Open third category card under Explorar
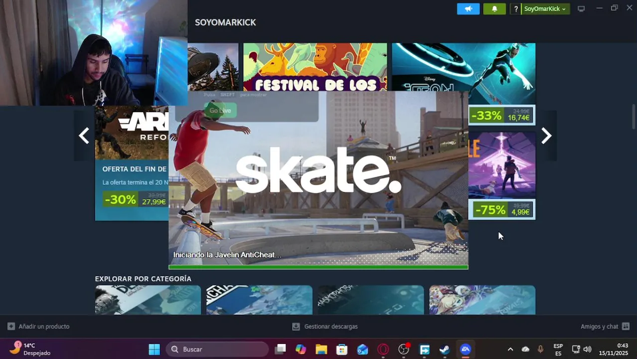The image size is (637, 359). pos(371,300)
